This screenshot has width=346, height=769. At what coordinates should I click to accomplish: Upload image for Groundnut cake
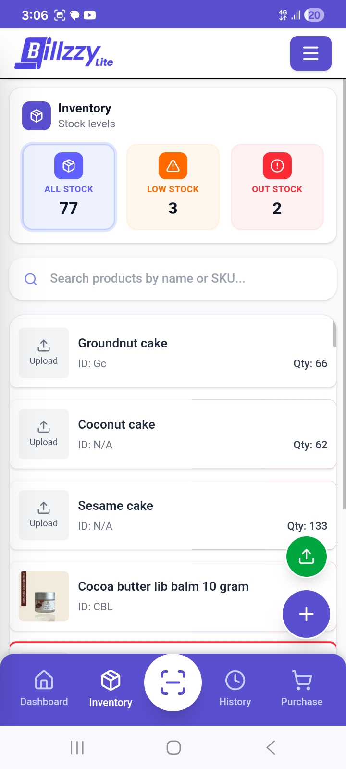[x=44, y=353]
